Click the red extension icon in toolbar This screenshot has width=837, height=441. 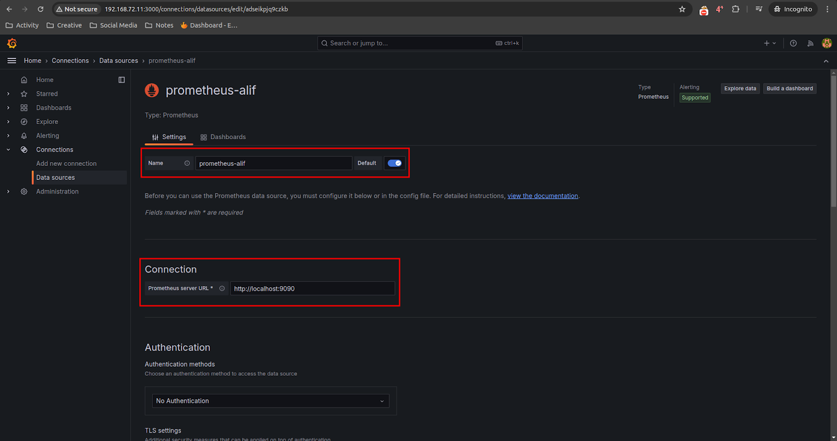704,9
